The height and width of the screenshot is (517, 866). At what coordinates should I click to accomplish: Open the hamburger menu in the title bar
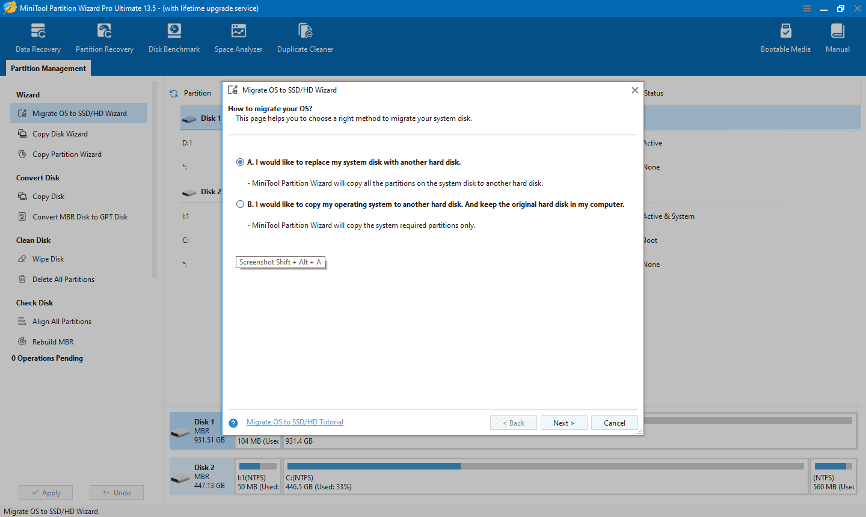coord(806,8)
